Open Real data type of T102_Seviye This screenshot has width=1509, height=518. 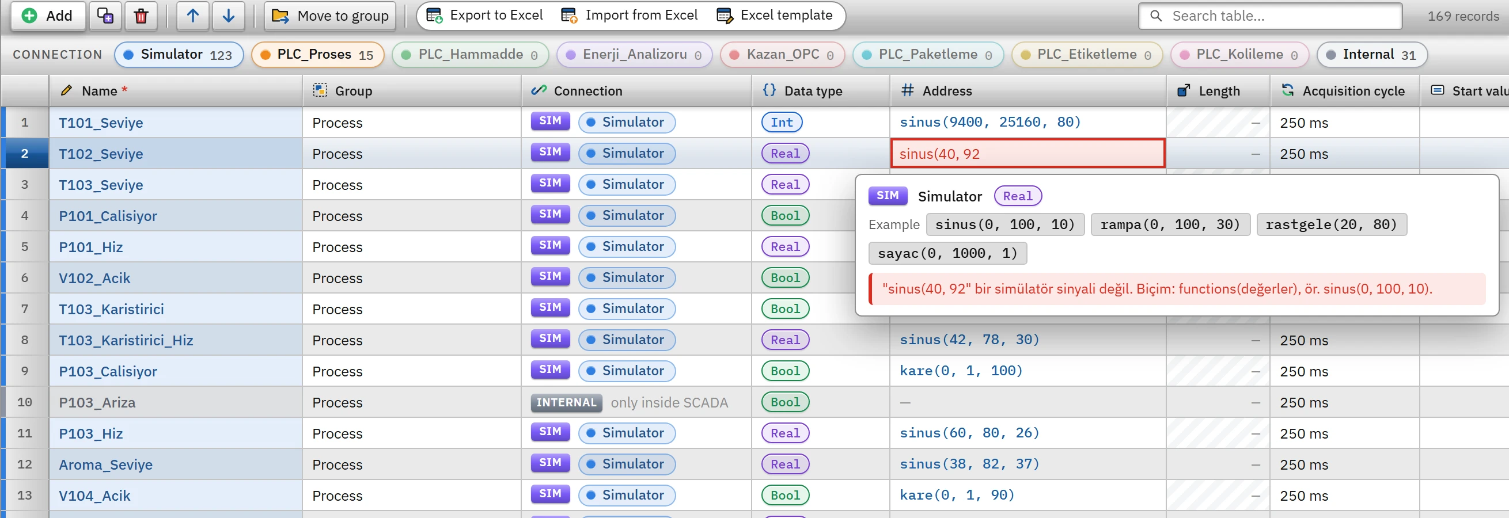tap(785, 153)
